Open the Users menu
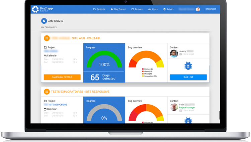 153,9
